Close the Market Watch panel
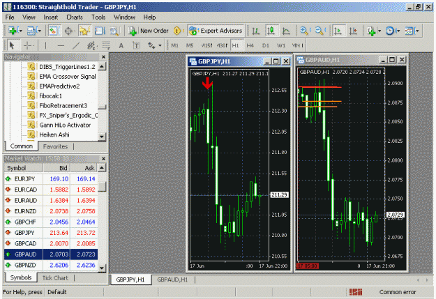436x299 pixels. (x=103, y=158)
